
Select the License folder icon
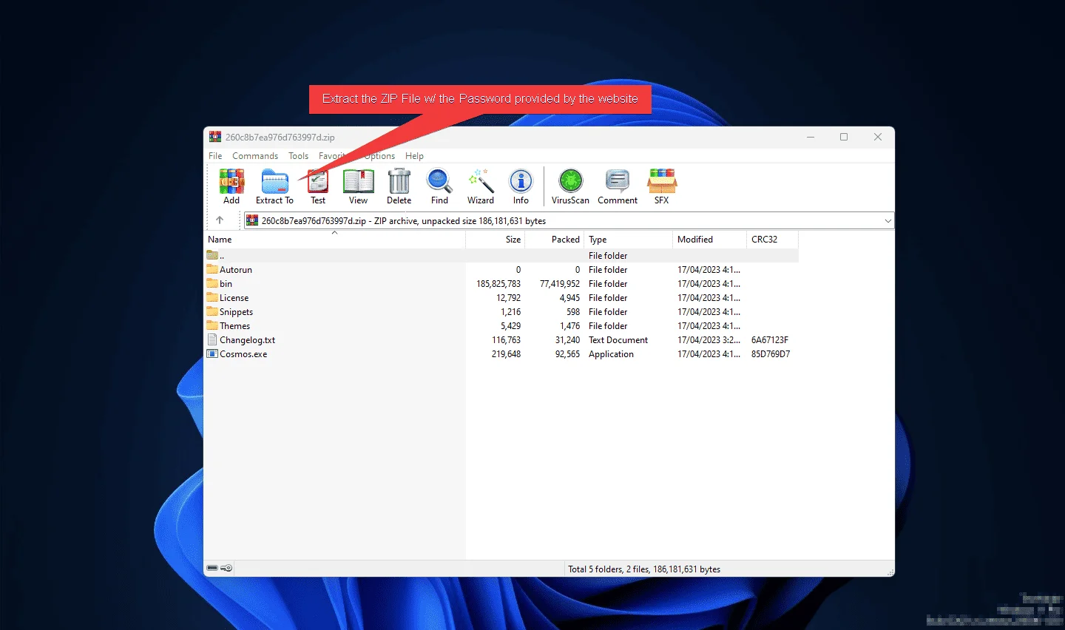[212, 297]
